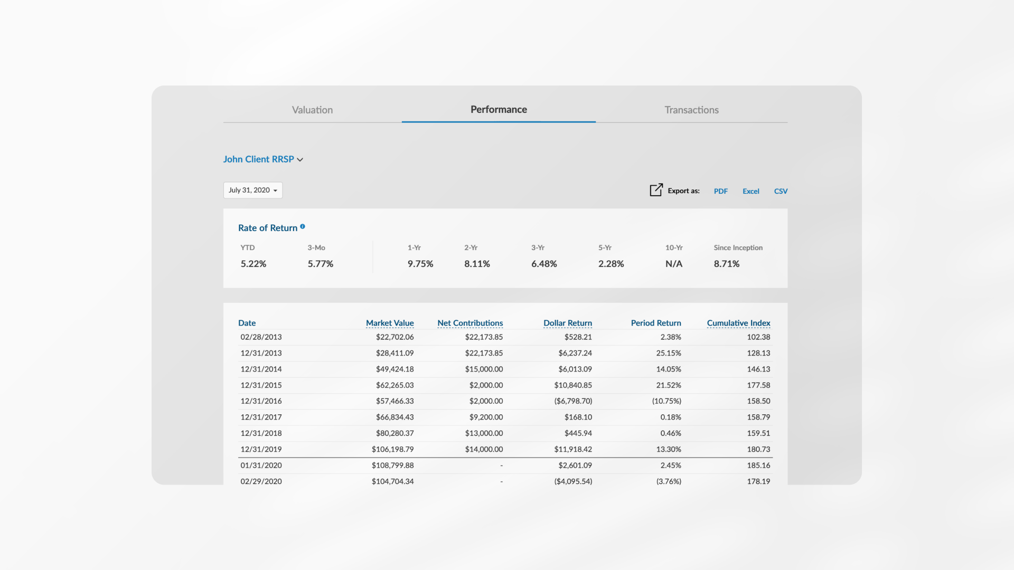Click dollar return $6,237.24
Screen dimensions: 1014x570
click(575, 353)
